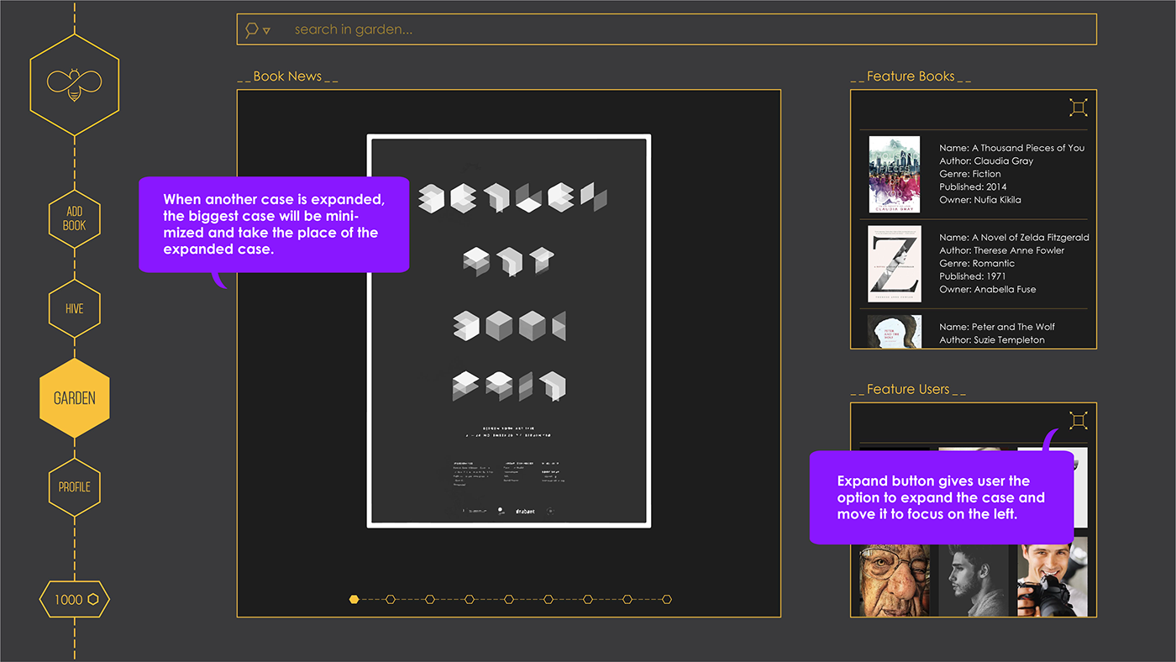
Task: Go to the fifth pagination dot
Action: (x=509, y=599)
